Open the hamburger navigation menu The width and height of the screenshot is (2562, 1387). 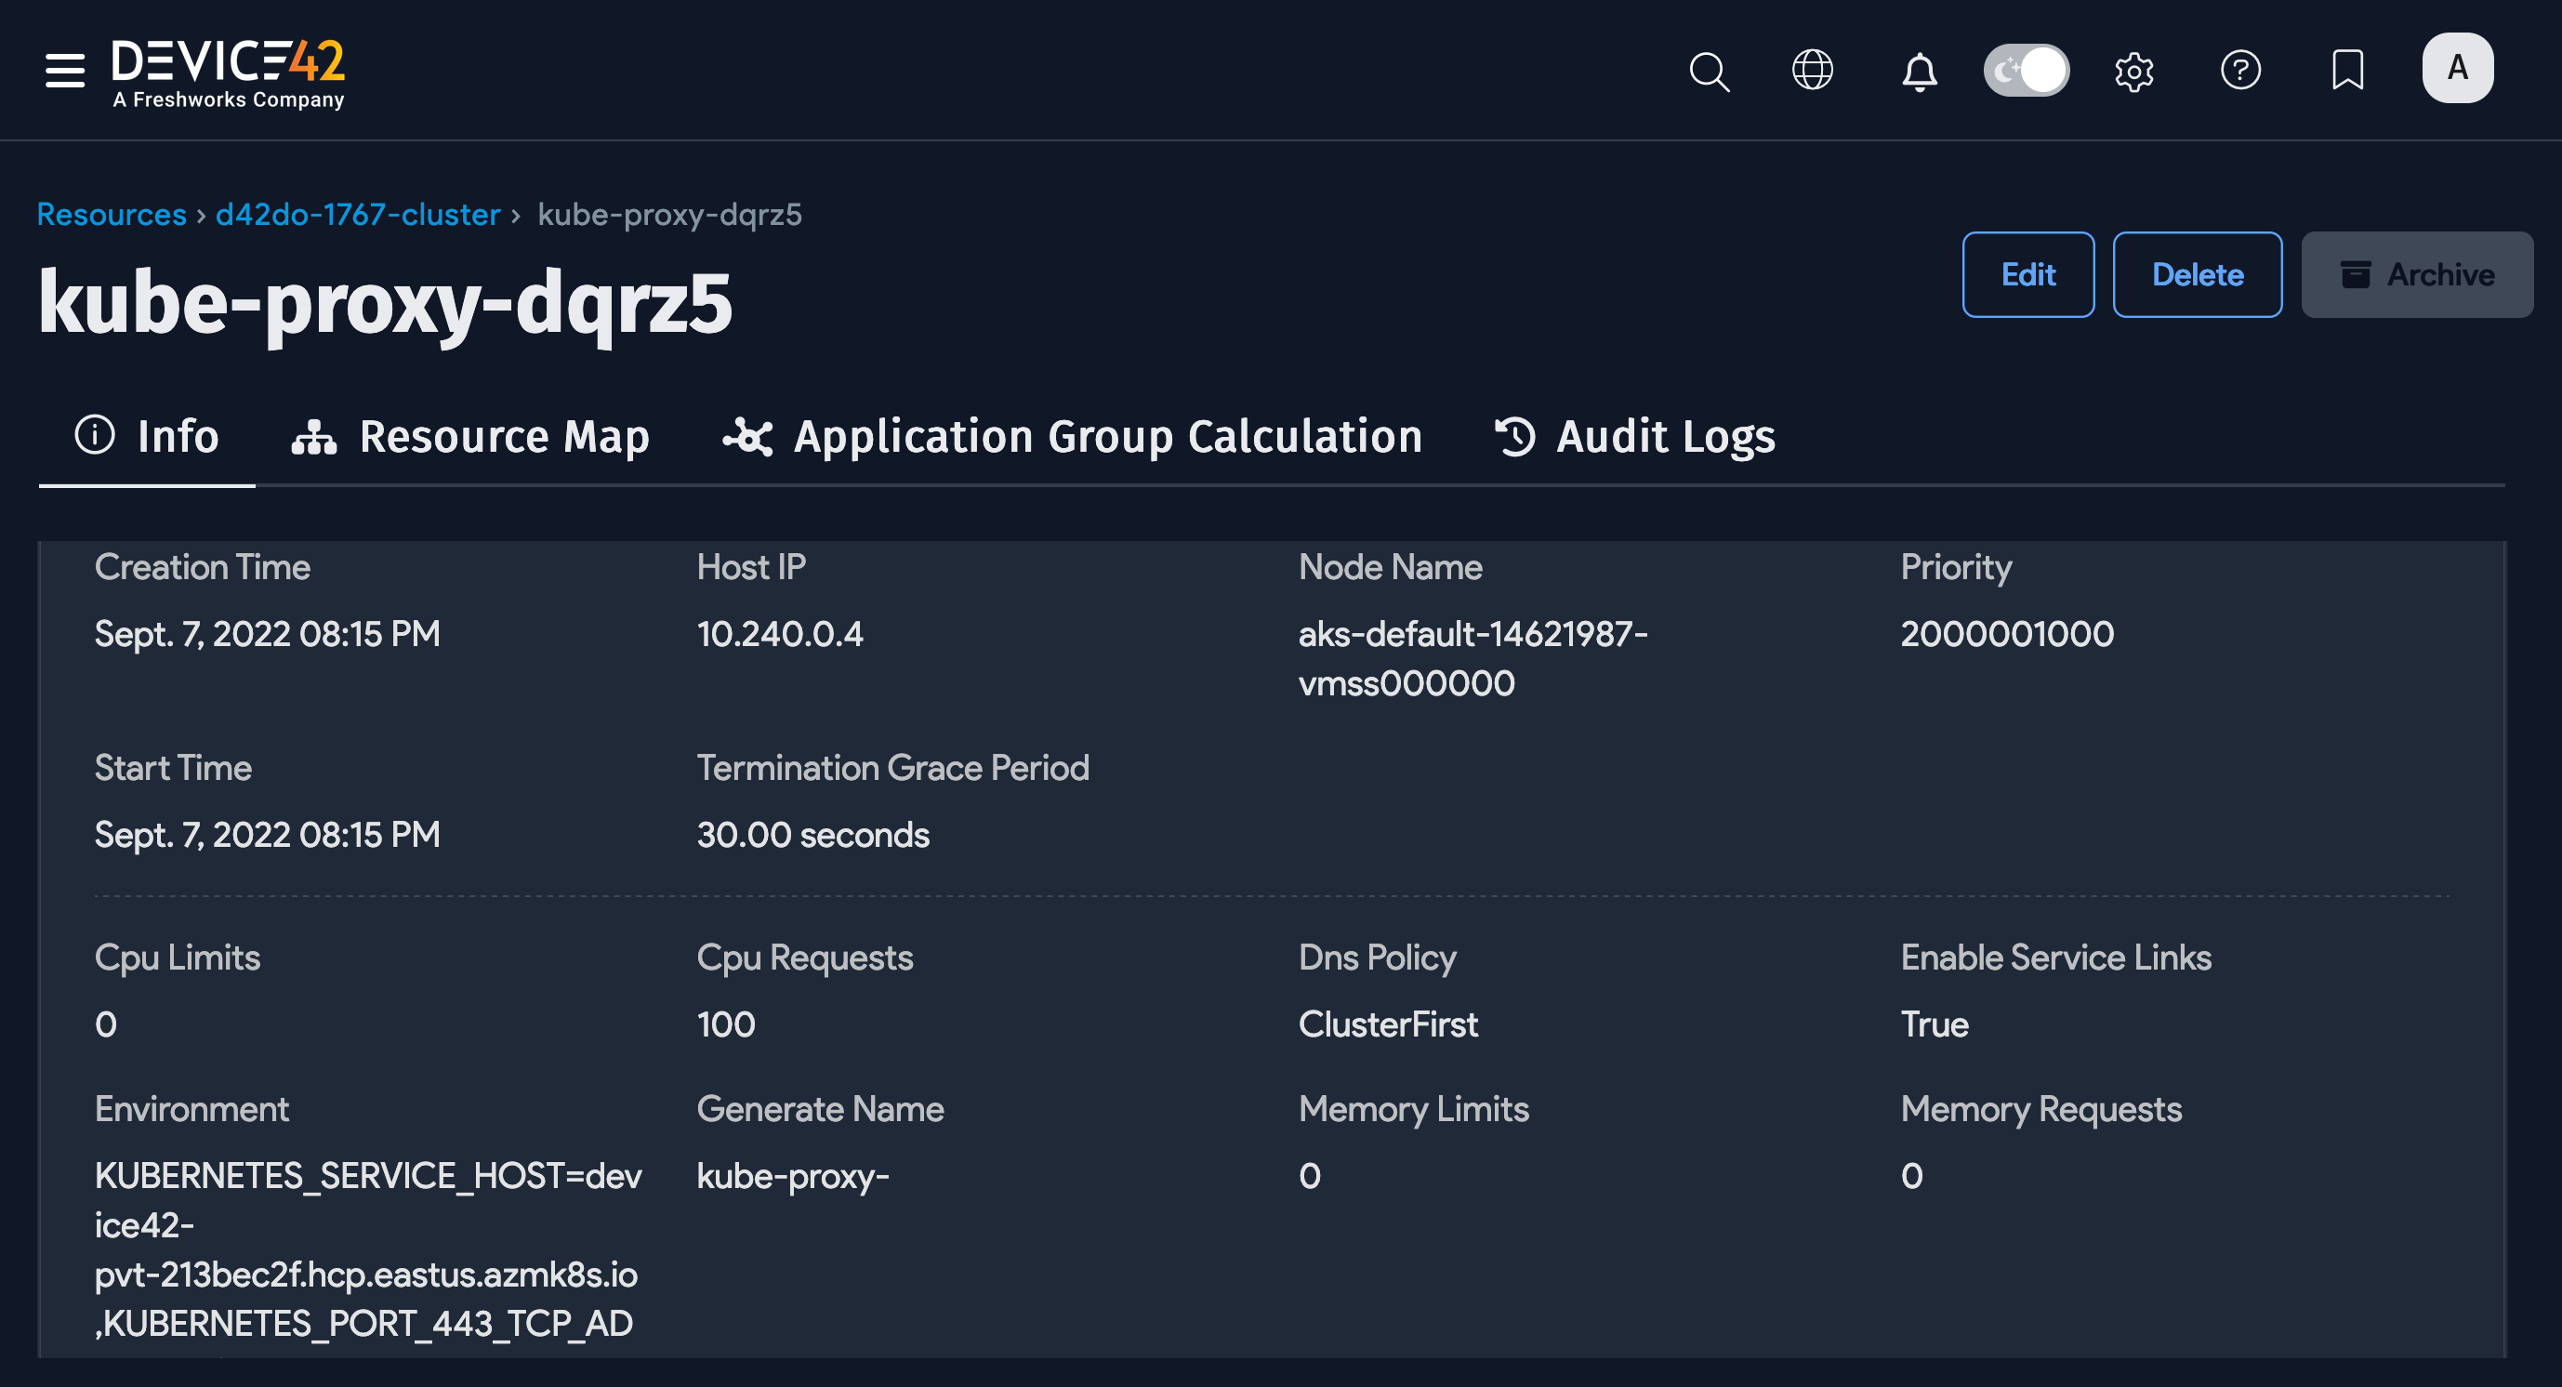click(65, 71)
